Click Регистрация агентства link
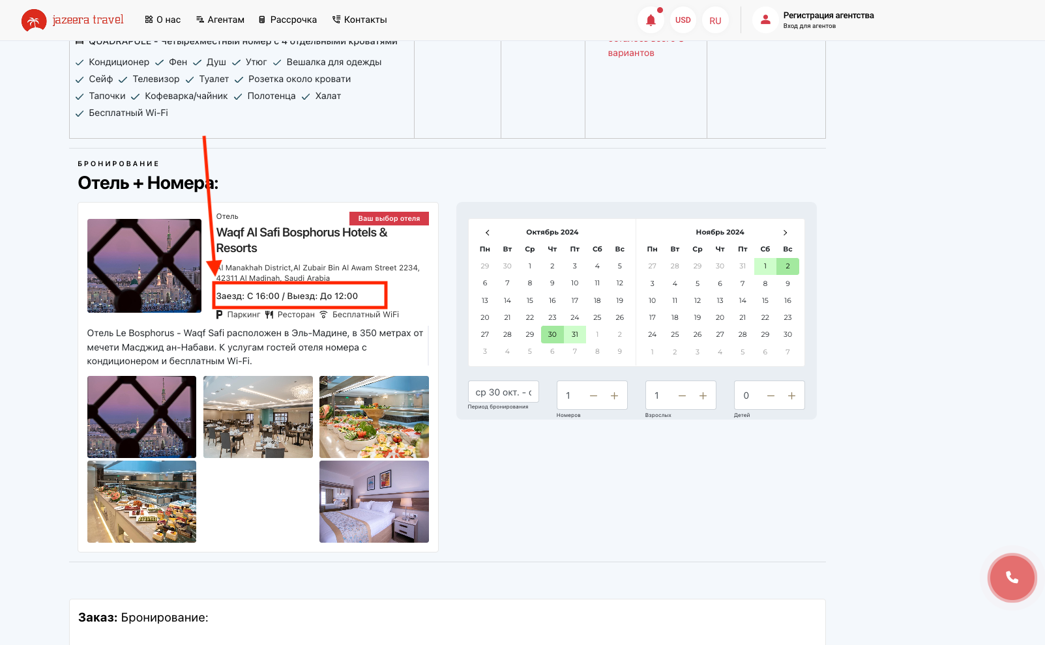The width and height of the screenshot is (1045, 645). tap(828, 16)
